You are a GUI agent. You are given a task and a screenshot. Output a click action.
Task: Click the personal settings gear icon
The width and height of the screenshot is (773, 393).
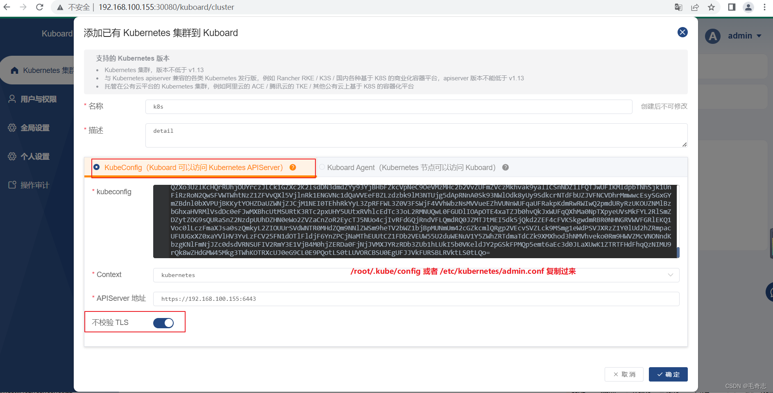tap(12, 156)
